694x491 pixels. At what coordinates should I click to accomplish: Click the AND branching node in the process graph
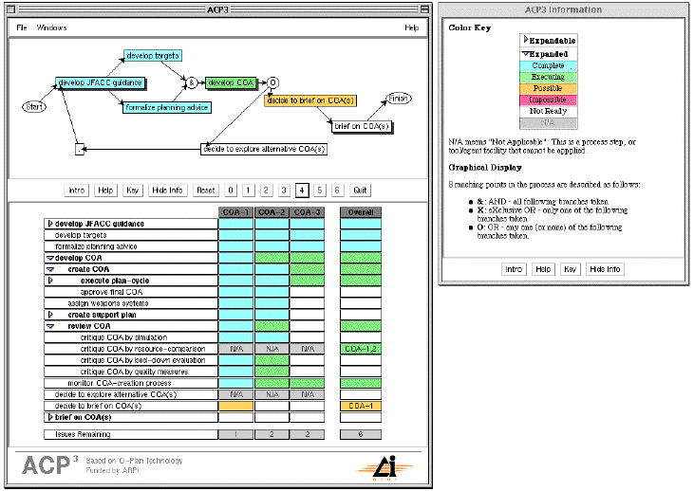[x=190, y=82]
